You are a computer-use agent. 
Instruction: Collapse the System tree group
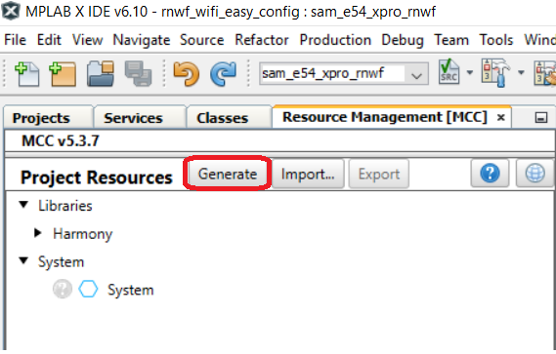tap(23, 261)
